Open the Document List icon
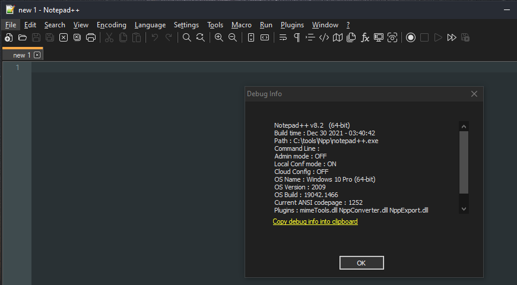Screen dimensions: 517x285 [x=351, y=37]
